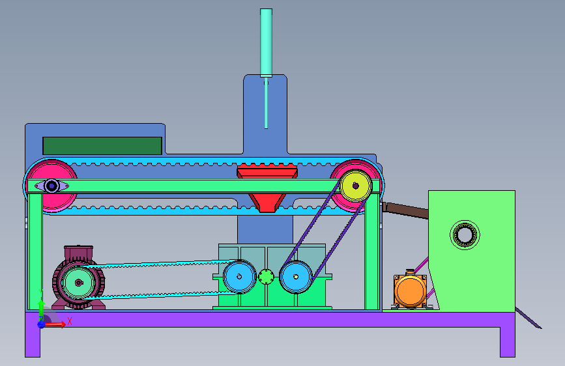565x366 pixels.
Task: Click the eye-shaped bearing flange on left
Action: tap(51, 186)
